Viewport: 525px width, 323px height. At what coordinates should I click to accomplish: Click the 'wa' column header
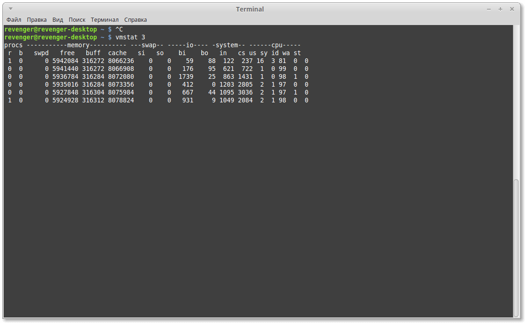tap(286, 53)
